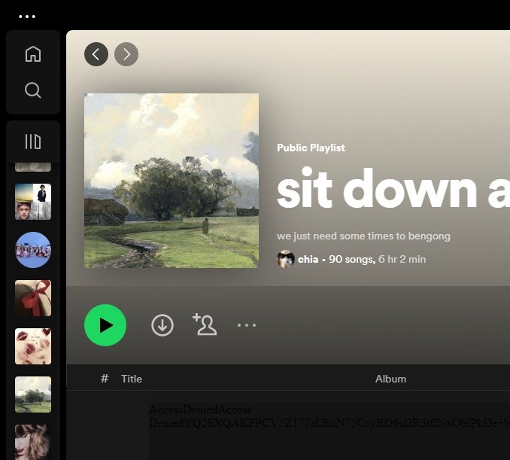This screenshot has height=460, width=510.
Task: Click the # column header
Action: (105, 379)
